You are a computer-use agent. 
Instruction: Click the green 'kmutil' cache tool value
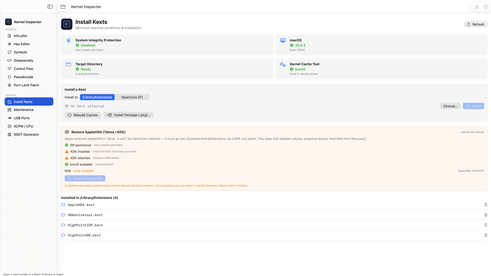[300, 69]
